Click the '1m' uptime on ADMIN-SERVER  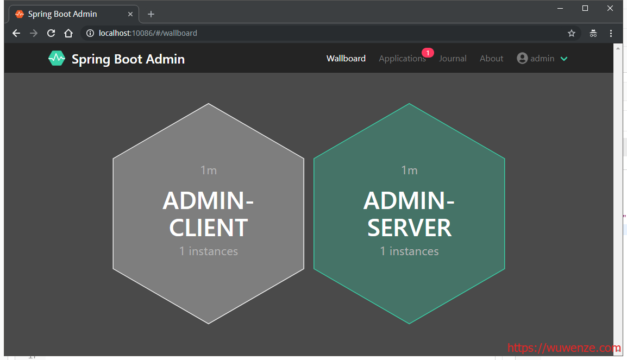coord(409,170)
